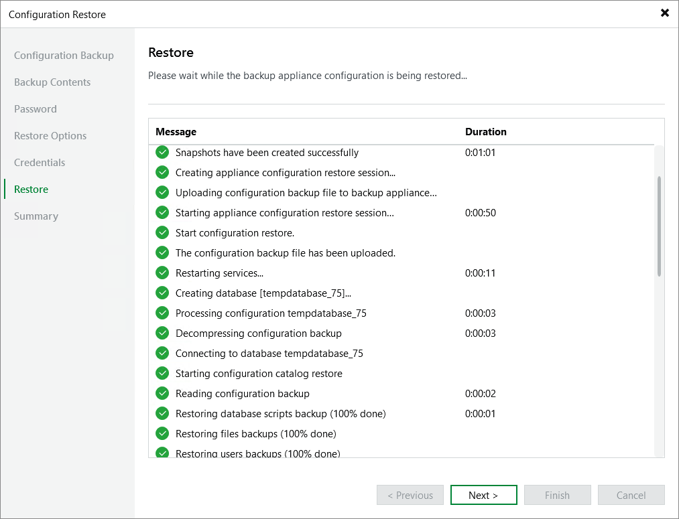Click the grayed-out Finish button
Viewport: 679px width, 519px height.
pos(557,495)
